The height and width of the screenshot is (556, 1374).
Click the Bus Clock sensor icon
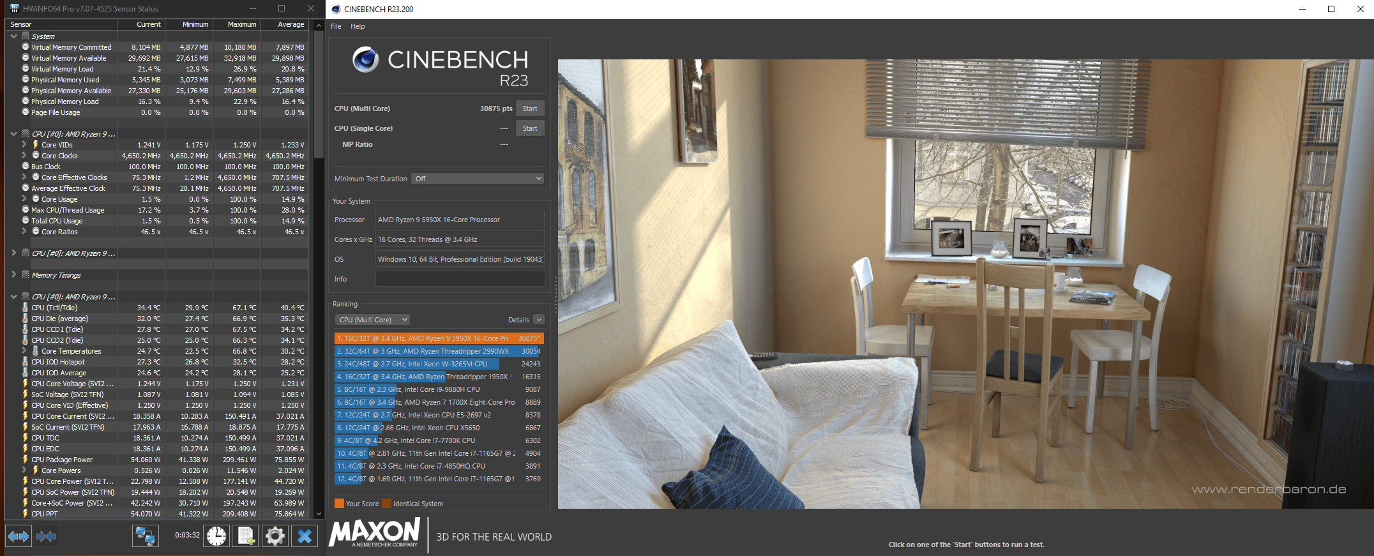(x=26, y=167)
